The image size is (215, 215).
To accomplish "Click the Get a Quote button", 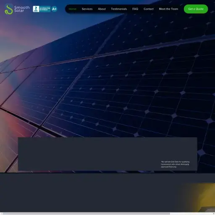I will 196,9.
